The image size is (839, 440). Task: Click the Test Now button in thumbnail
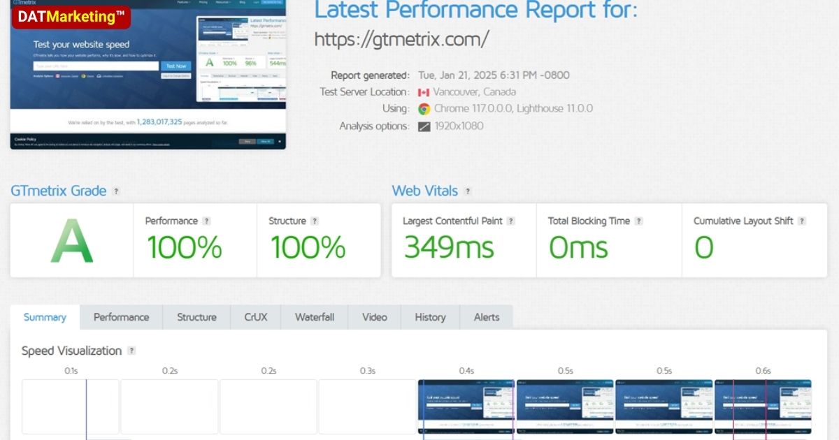click(175, 66)
